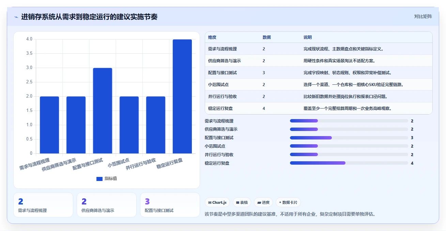Click description 完成字段映射、状态规则、权限和异常补偿测试
Viewport: 446px width, 231px height.
point(348,73)
